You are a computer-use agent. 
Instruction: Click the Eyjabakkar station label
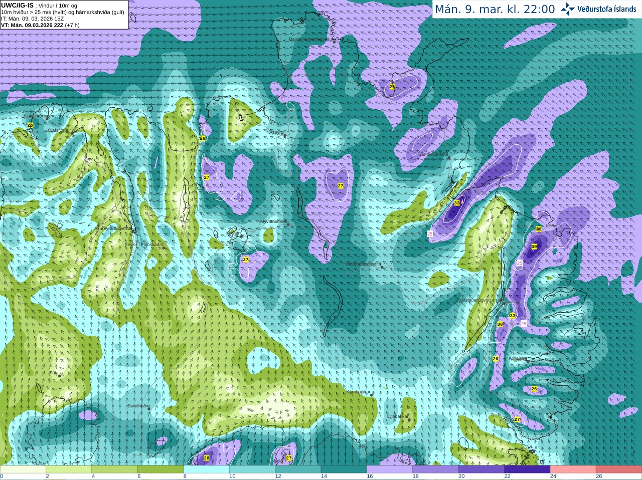point(397,416)
